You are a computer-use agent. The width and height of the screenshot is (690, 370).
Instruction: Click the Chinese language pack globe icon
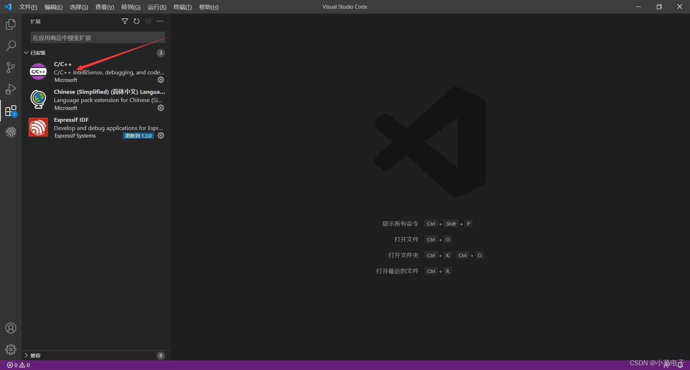pos(38,100)
